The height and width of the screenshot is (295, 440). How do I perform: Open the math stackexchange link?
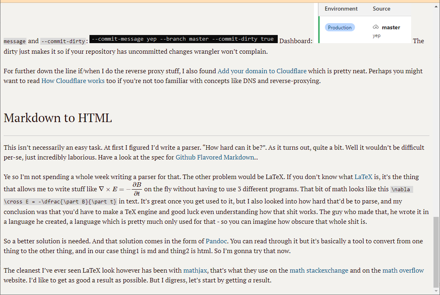(x=319, y=271)
